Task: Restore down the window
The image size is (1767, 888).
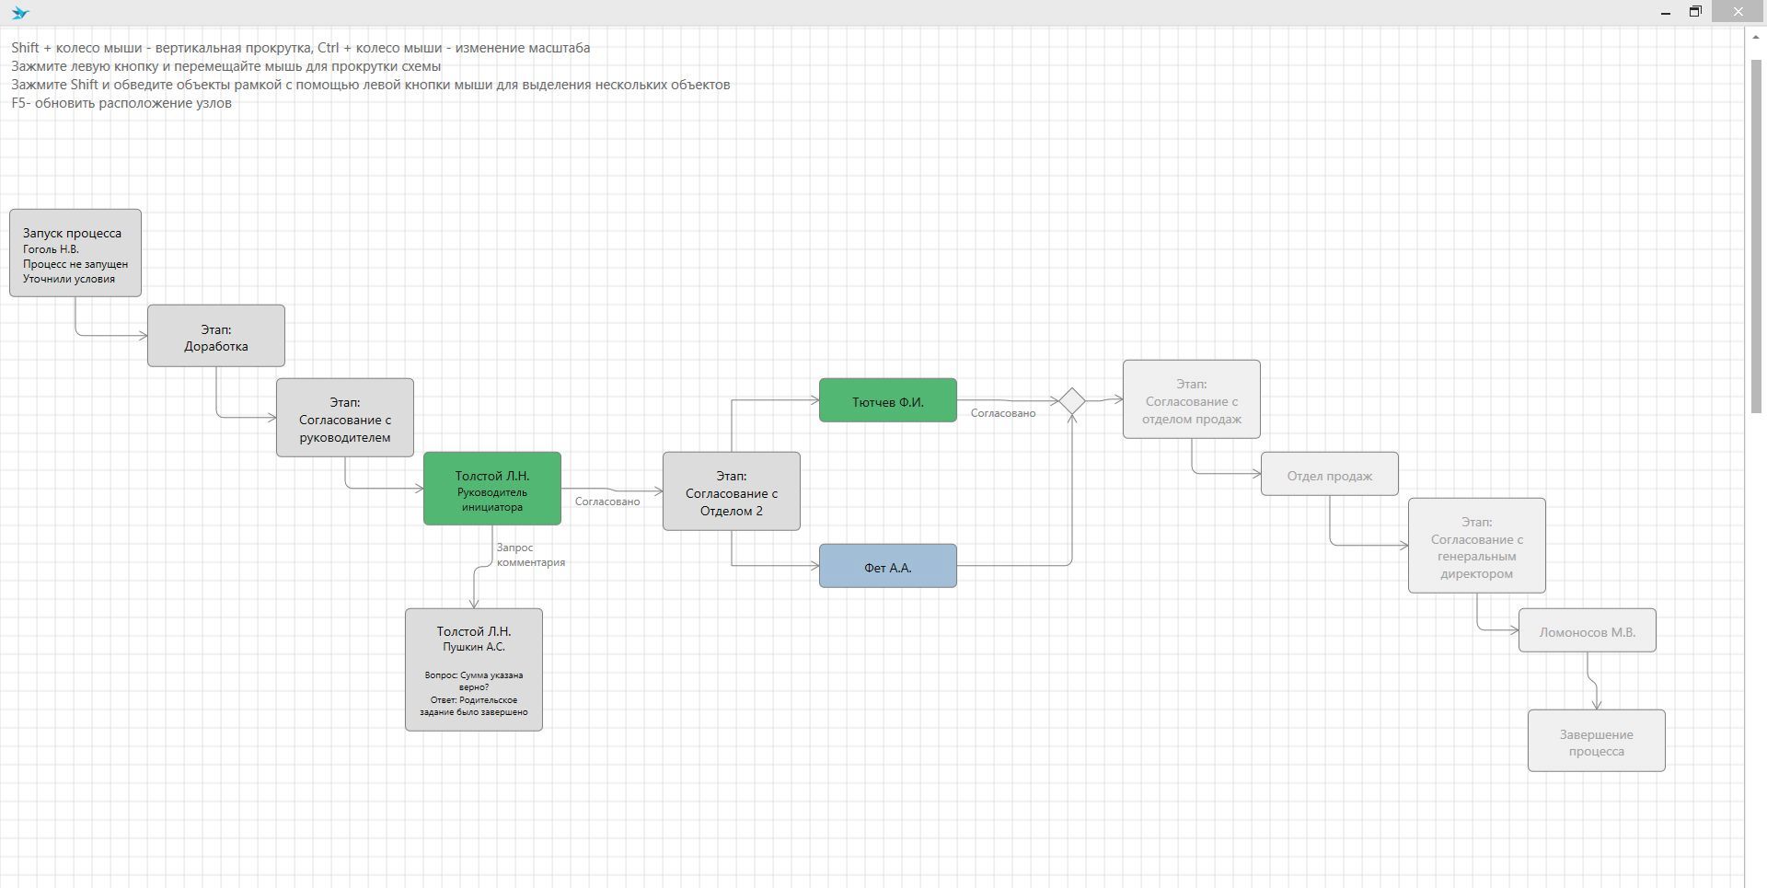Action: coord(1695,12)
